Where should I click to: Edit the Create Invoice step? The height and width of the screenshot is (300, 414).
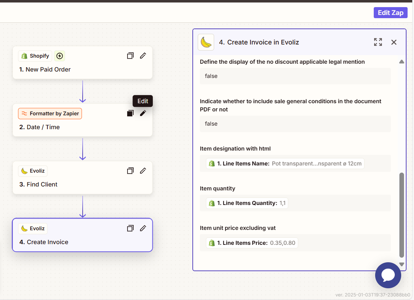pyautogui.click(x=143, y=228)
